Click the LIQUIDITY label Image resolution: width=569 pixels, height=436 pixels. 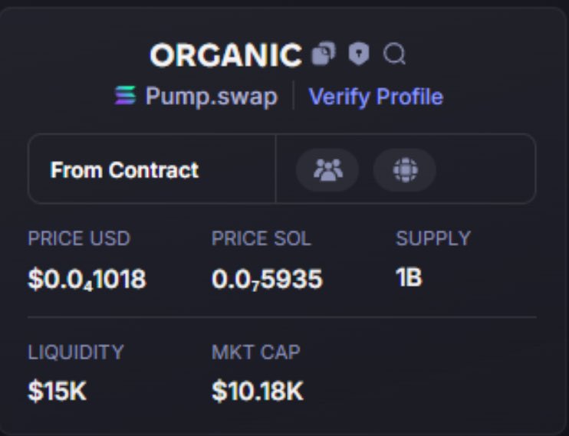[x=76, y=352]
